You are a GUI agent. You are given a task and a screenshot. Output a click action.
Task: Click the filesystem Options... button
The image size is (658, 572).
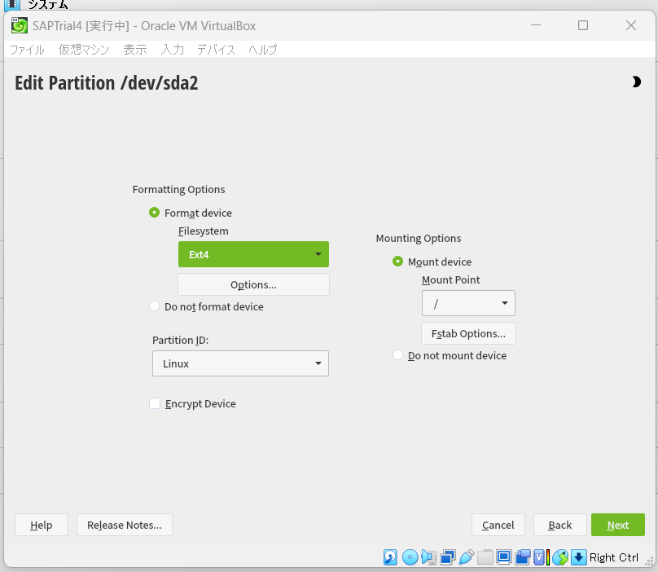click(253, 284)
